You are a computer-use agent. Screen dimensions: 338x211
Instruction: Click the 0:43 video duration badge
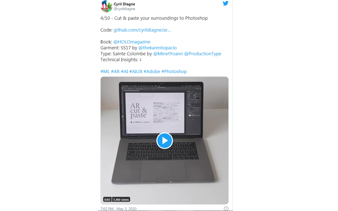tap(107, 200)
